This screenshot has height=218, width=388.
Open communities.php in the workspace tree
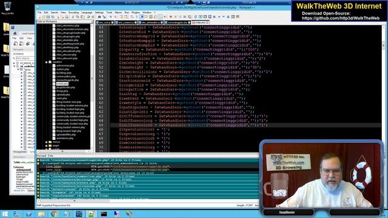[x=66, y=77]
